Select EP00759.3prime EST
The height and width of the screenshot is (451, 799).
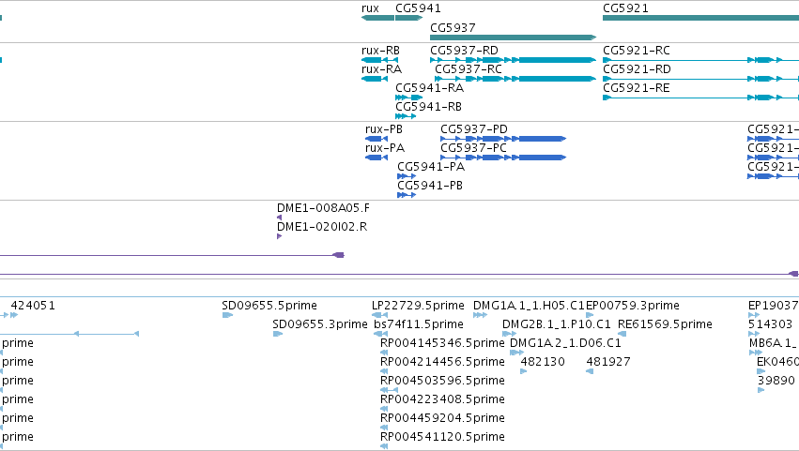coord(633,306)
